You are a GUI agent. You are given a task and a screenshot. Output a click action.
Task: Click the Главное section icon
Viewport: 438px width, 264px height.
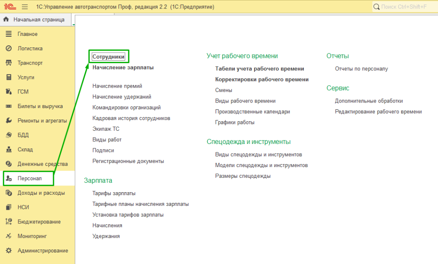9,34
